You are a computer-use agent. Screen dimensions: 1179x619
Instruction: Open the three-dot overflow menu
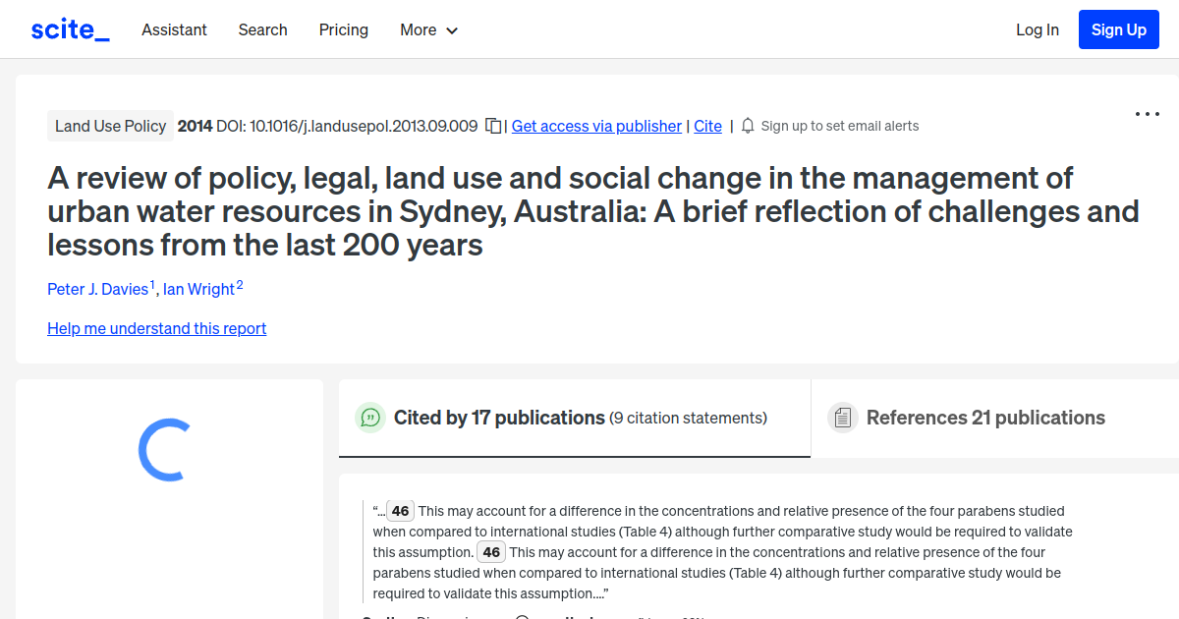point(1147,114)
